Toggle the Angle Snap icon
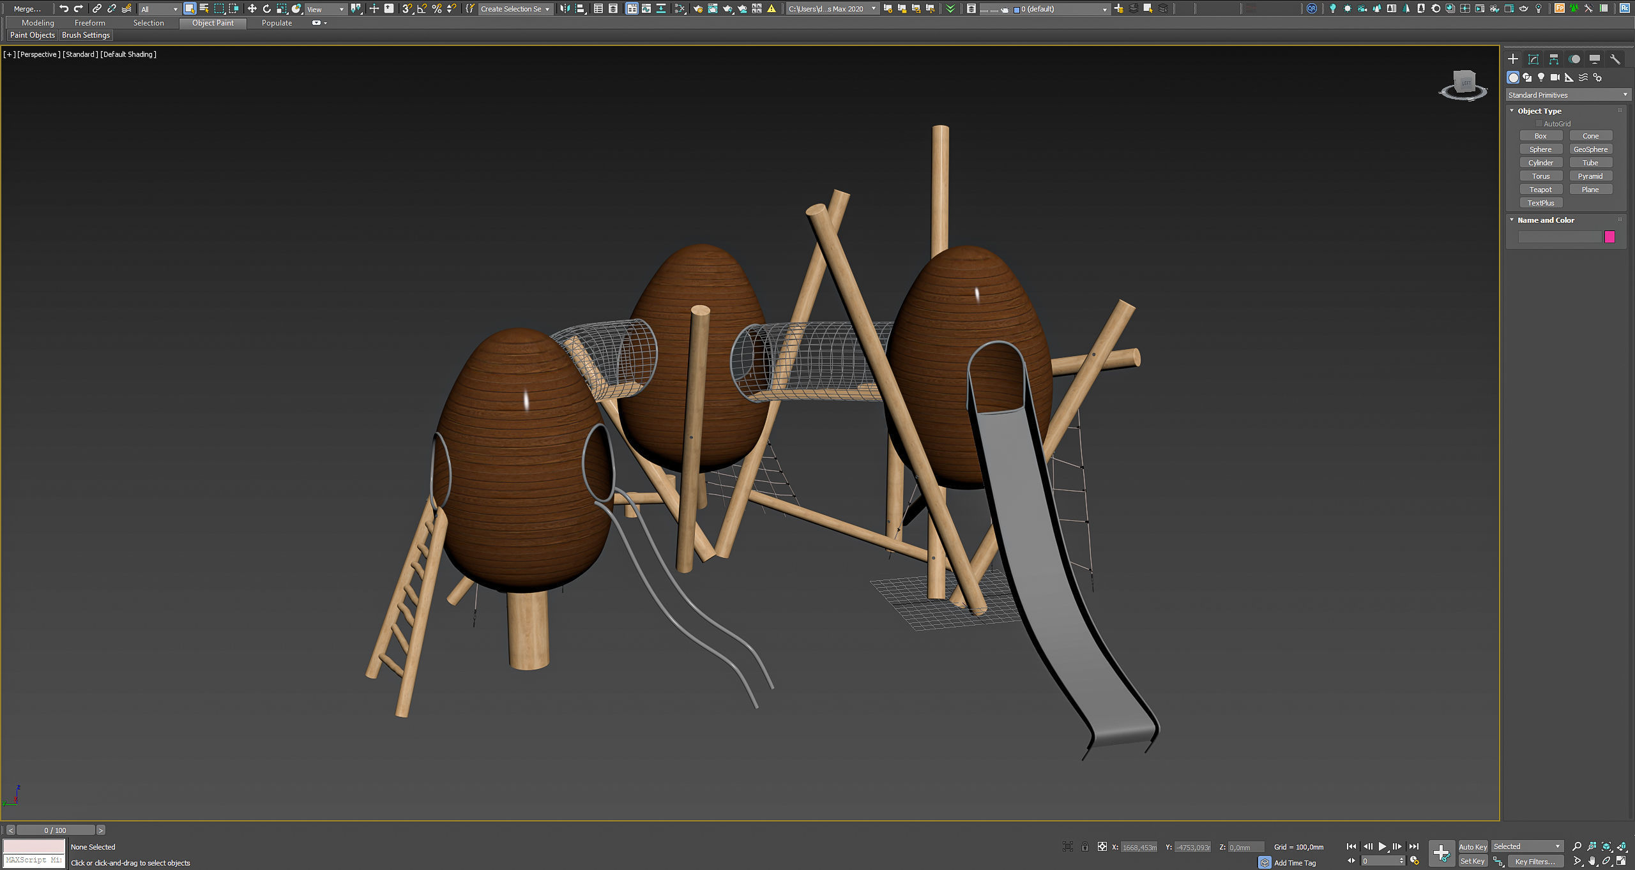Image resolution: width=1635 pixels, height=870 pixels. tap(422, 8)
